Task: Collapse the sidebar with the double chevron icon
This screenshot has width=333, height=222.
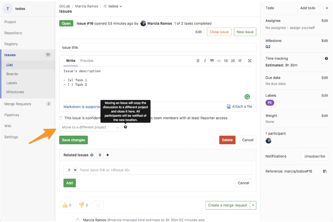Action: (x=327, y=8)
